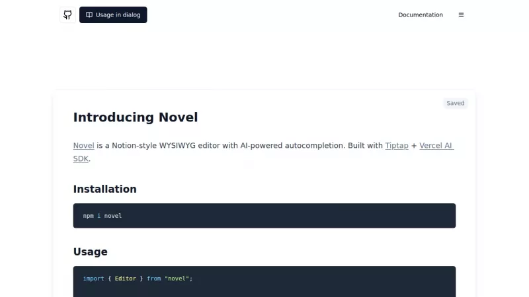Click the npm i novel code block
This screenshot has width=529, height=297.
point(264,216)
